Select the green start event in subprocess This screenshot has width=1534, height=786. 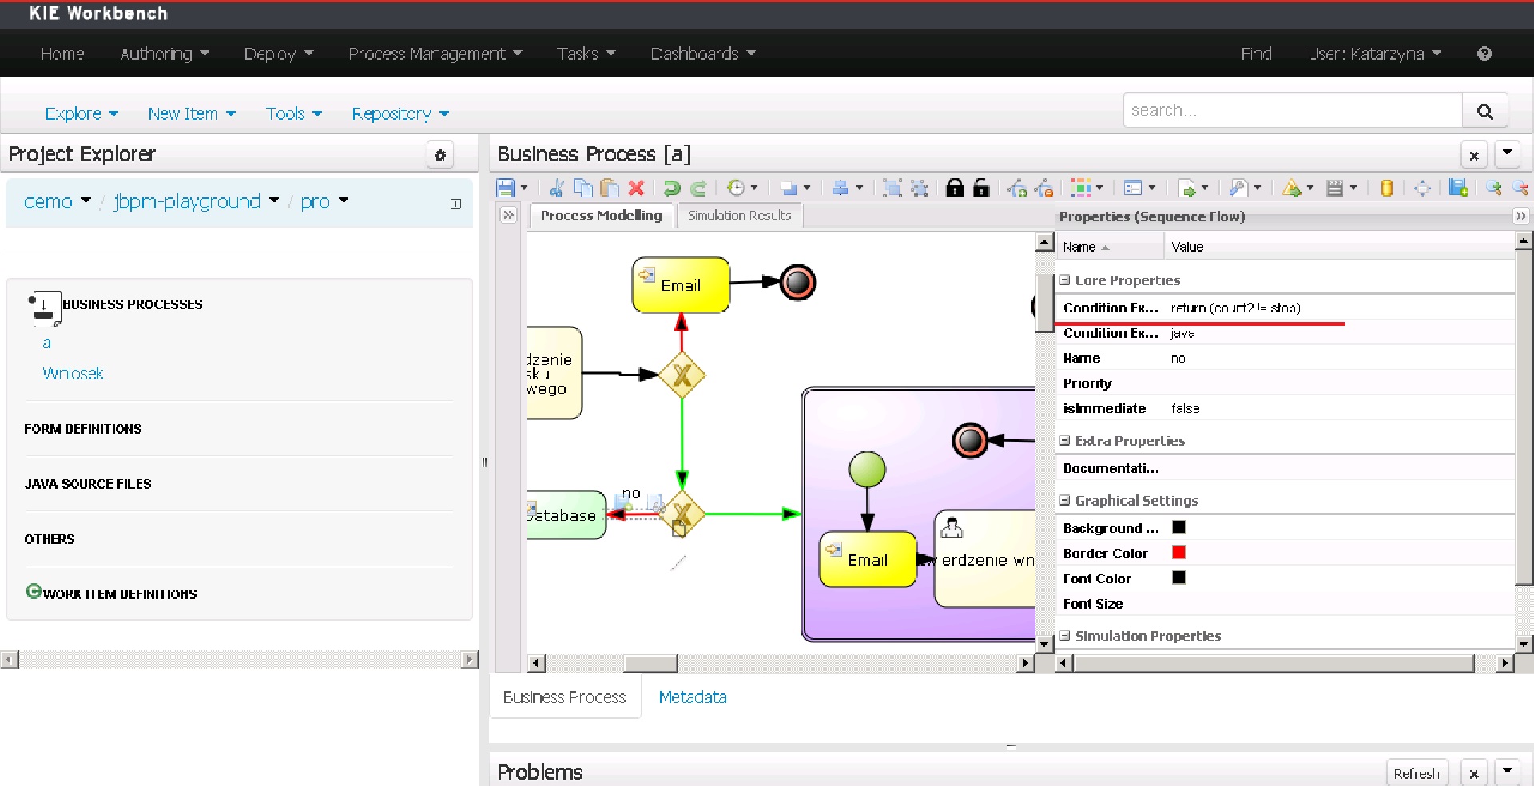pos(867,469)
